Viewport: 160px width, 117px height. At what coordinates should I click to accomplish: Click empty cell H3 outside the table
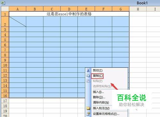[x=138, y=29]
